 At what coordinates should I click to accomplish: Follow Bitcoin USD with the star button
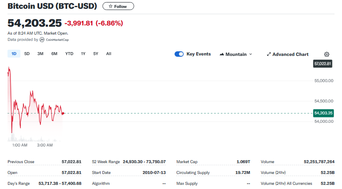pos(118,6)
